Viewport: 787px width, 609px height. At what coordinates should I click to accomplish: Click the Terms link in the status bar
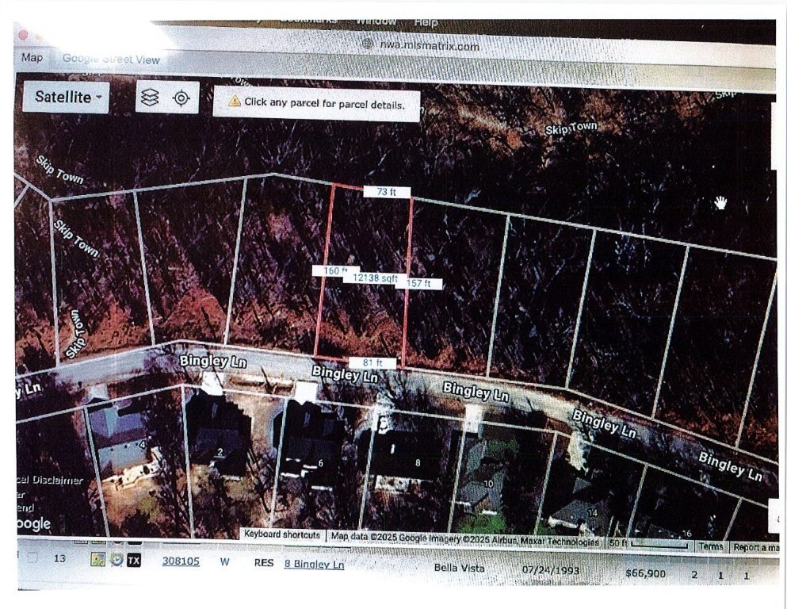711,546
